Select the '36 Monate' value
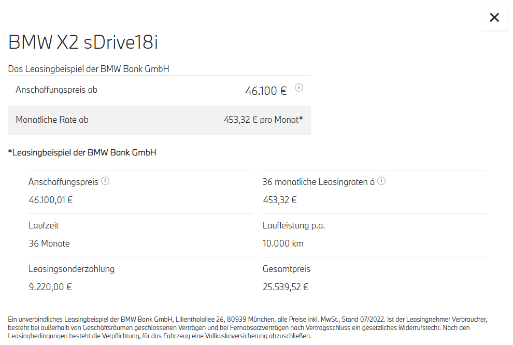Viewport: 513px width, 345px height. pyautogui.click(x=49, y=243)
